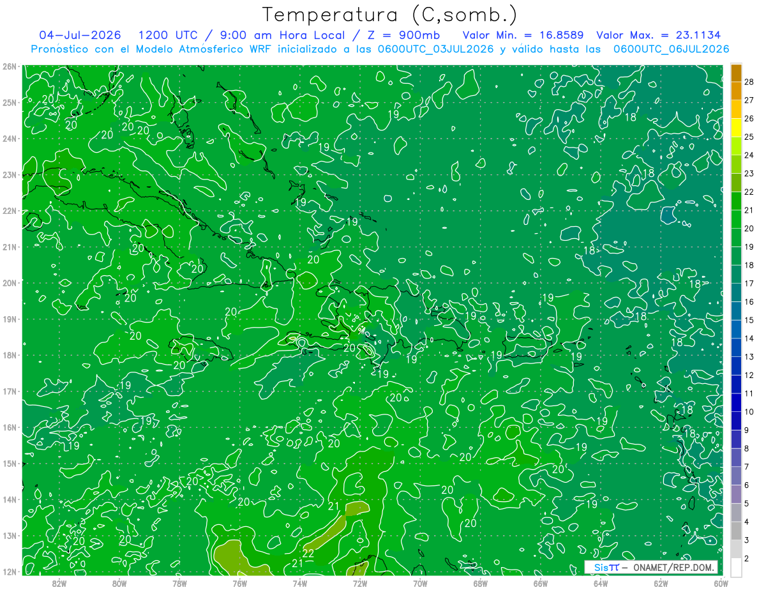
Task: Click the "25N" latitude axis label
Action: click(9, 102)
